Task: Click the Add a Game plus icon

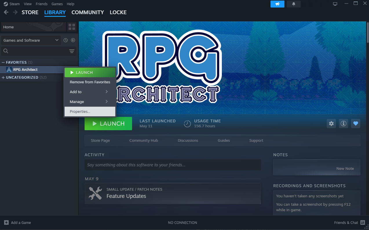Action: pos(6,222)
